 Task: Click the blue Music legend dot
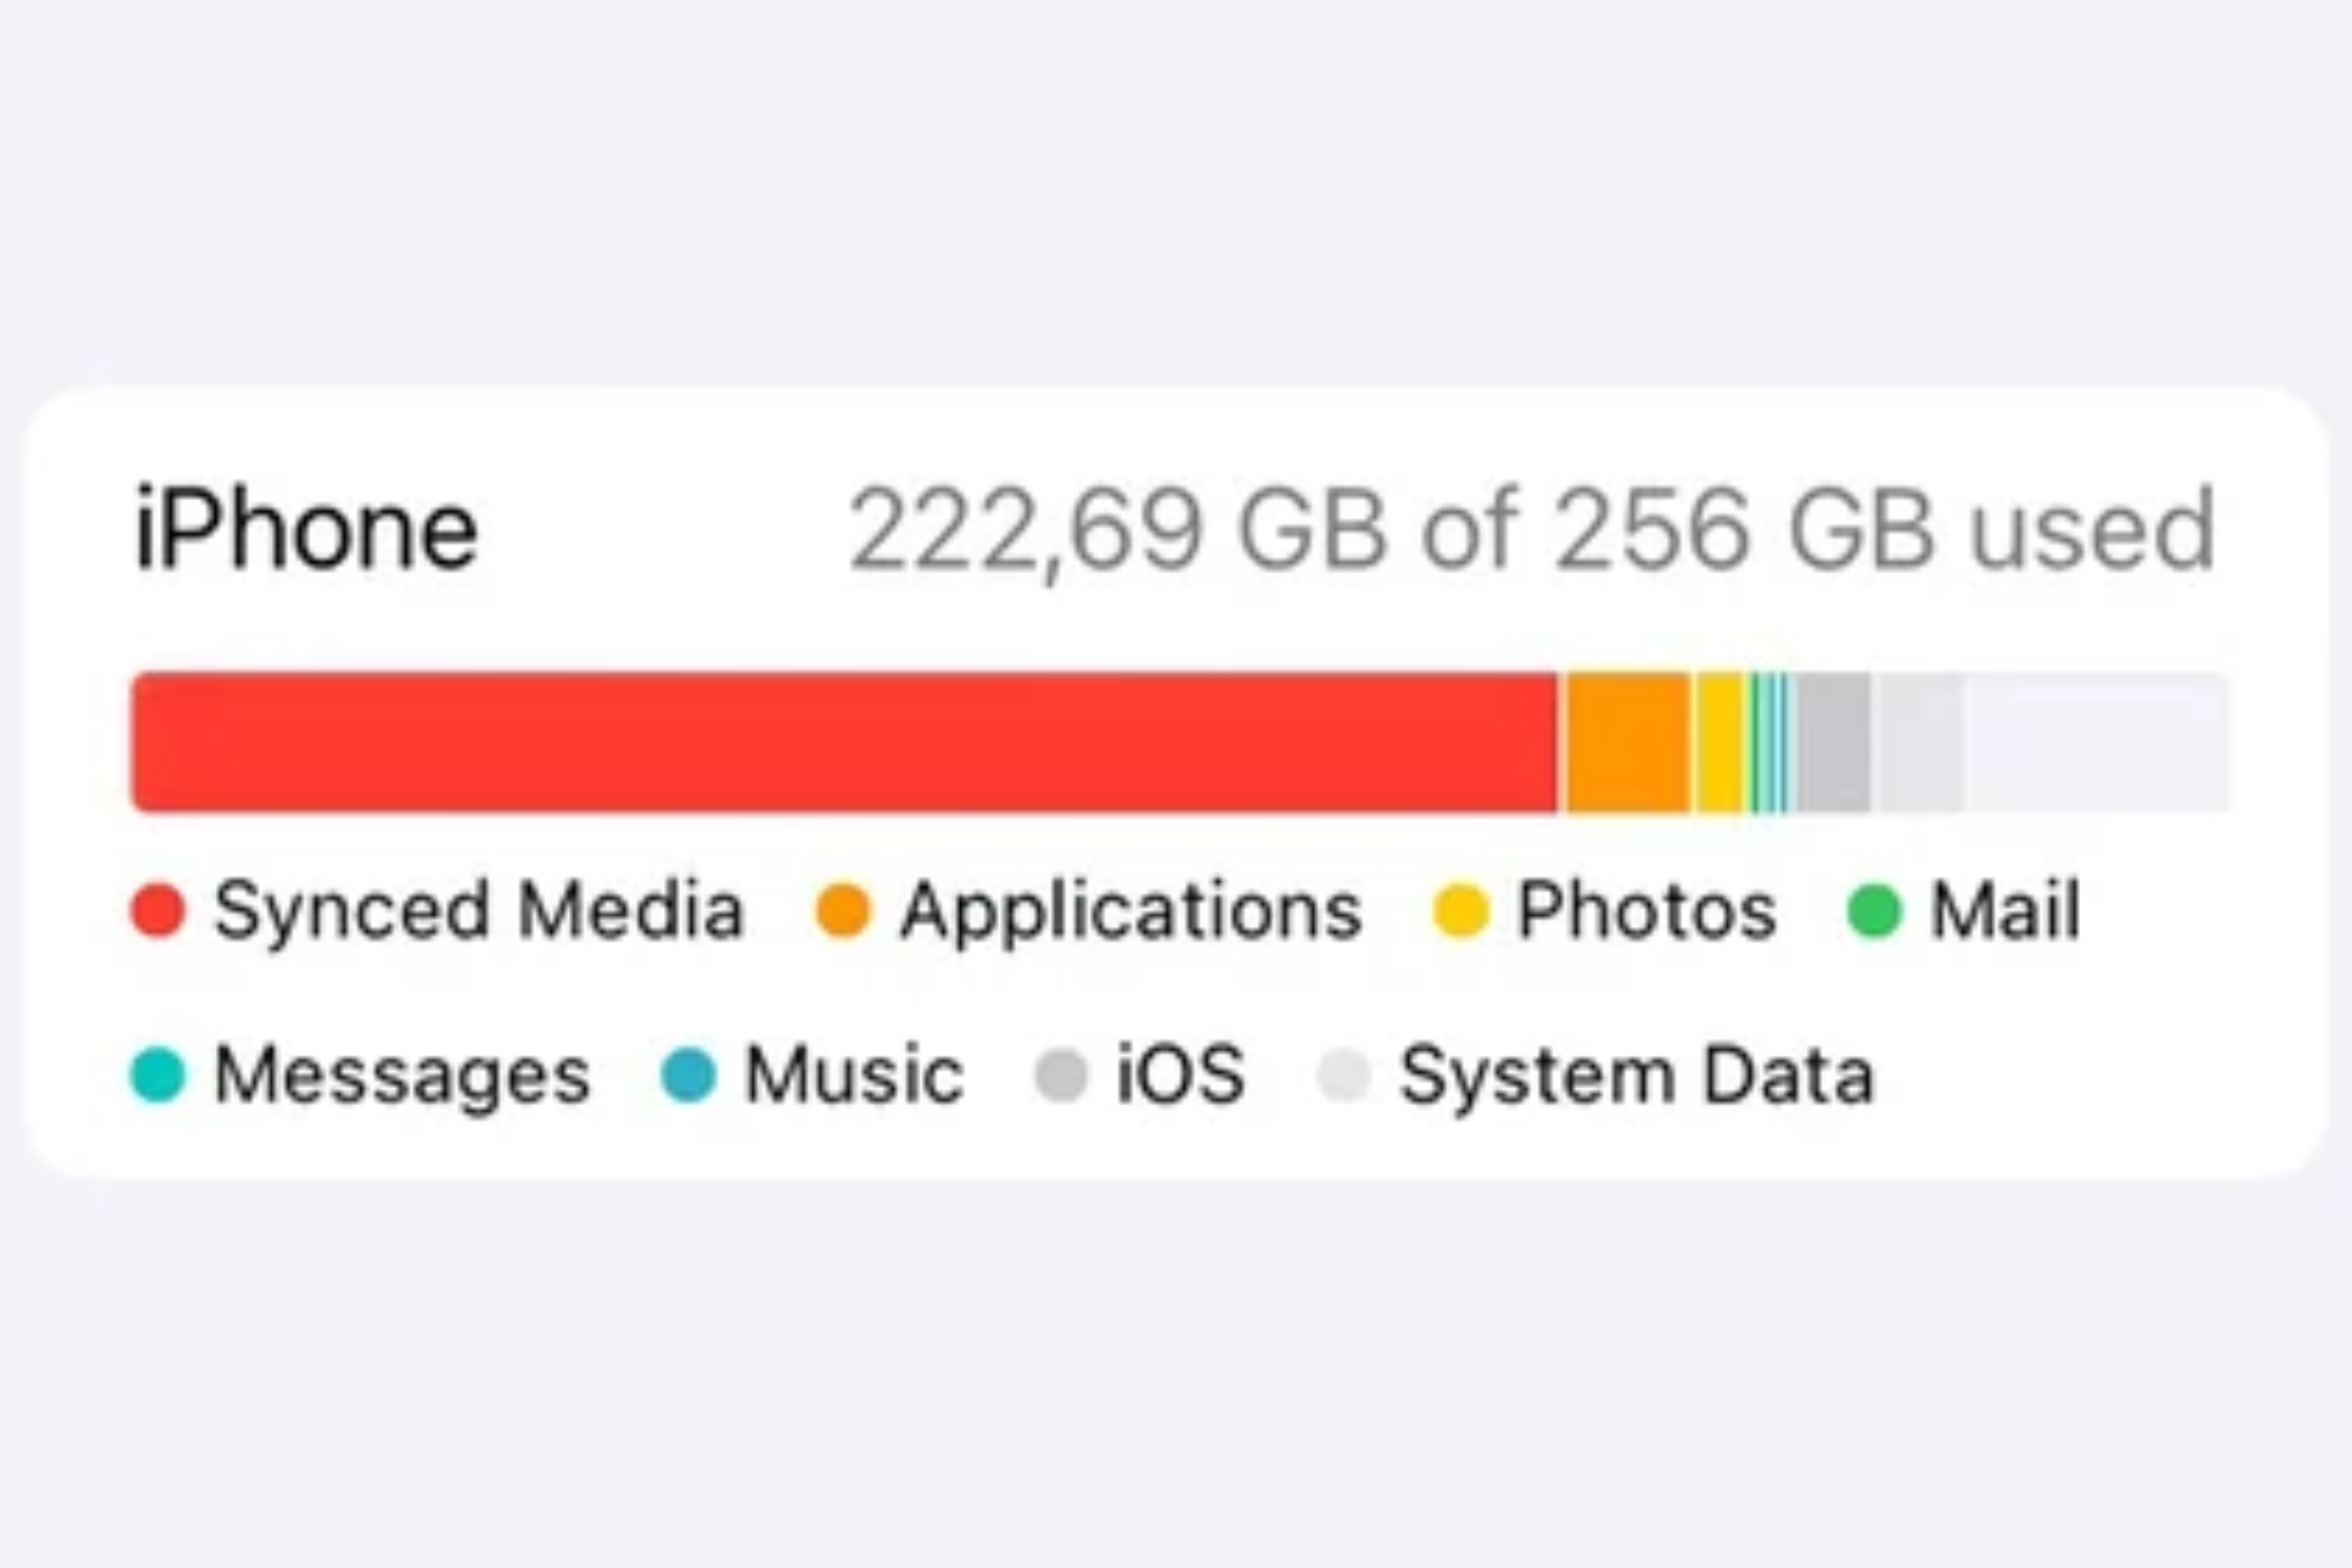(x=689, y=1075)
